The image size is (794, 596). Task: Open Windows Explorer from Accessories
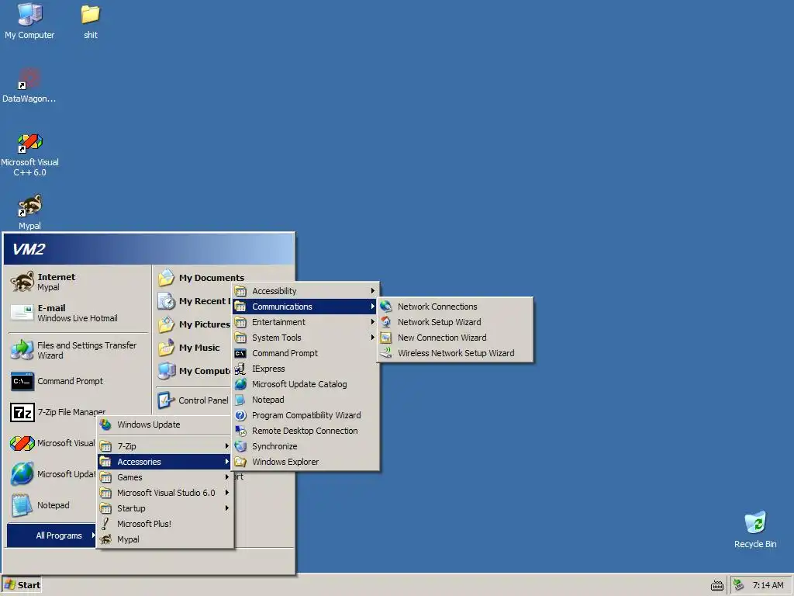coord(306,462)
